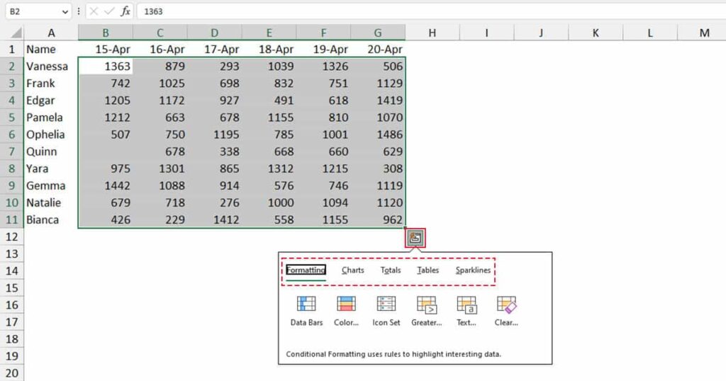726x381 pixels.
Task: Select column header K
Action: click(596, 33)
